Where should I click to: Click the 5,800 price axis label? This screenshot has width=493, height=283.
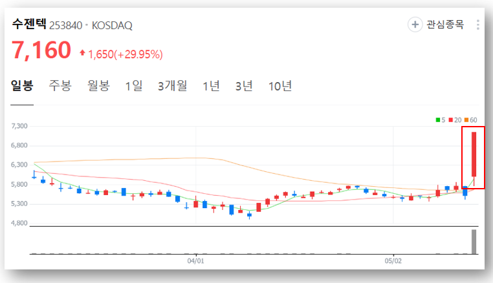coord(19,184)
